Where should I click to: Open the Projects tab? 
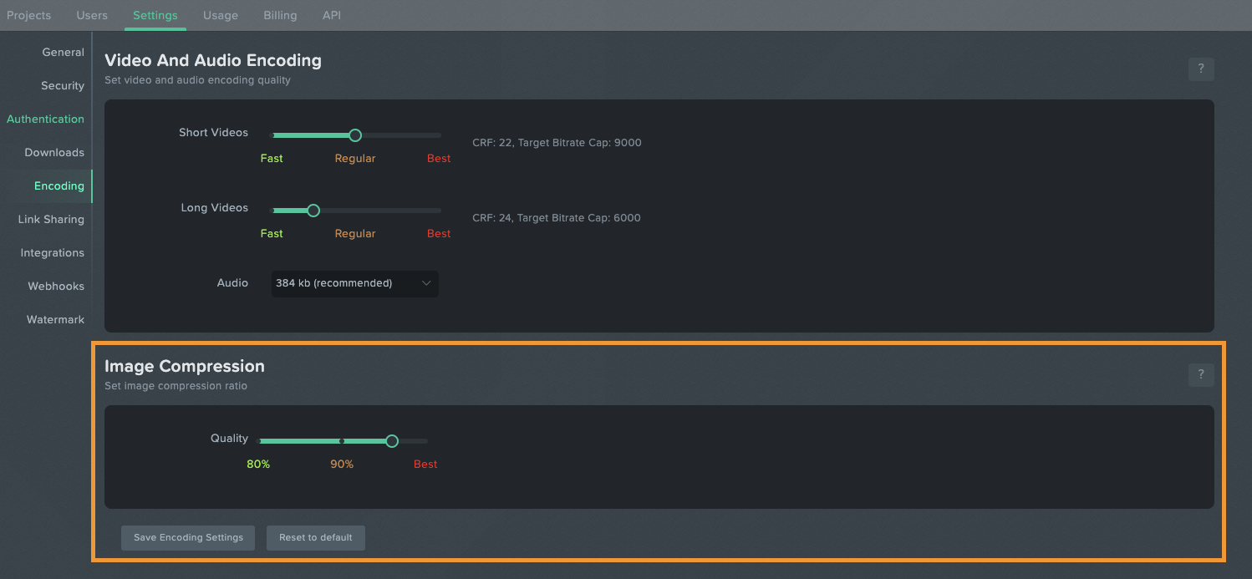[x=28, y=15]
